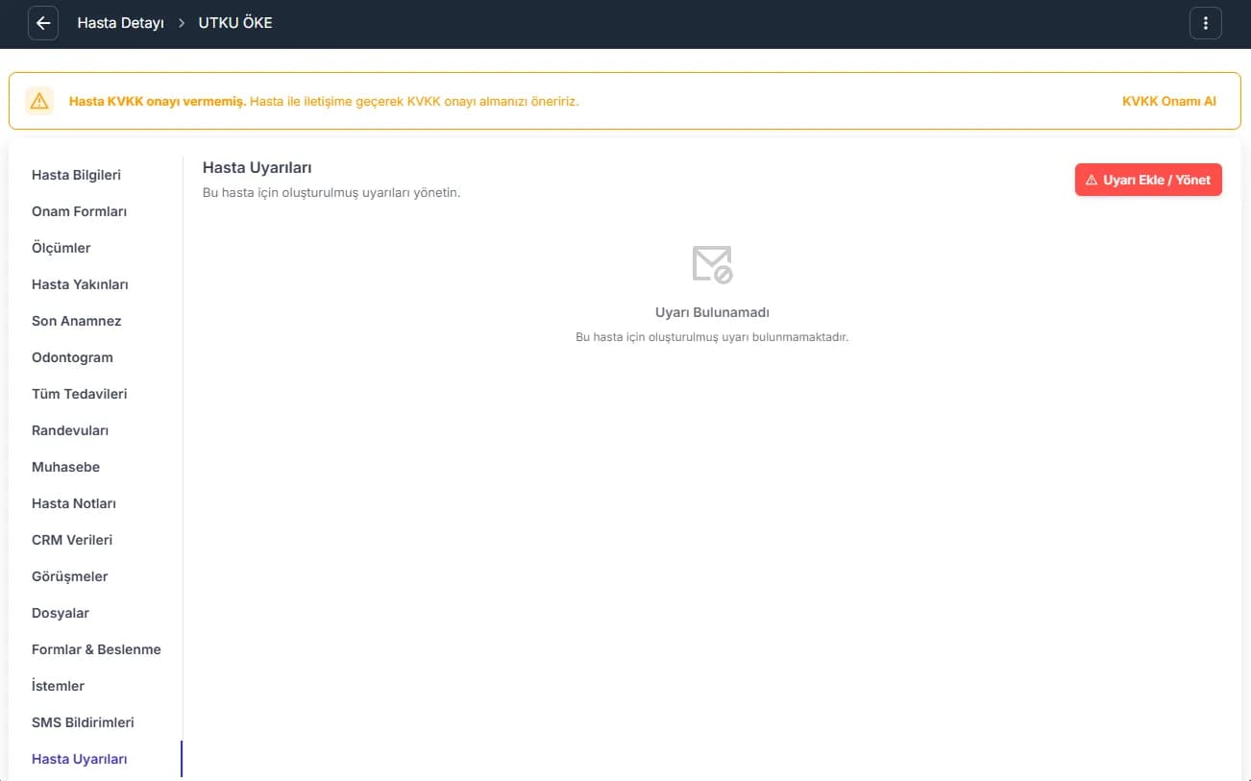Click UTKU ÖKE patient name breadcrumb
This screenshot has width=1251, height=781.
235,23
